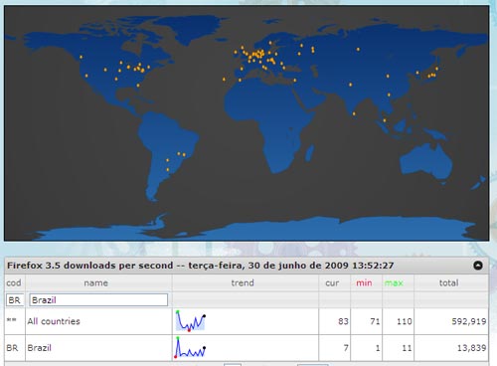Image resolution: width=497 pixels, height=366 pixels.
Task: Click the ** code in All countries row
Action: pyautogui.click(x=12, y=320)
